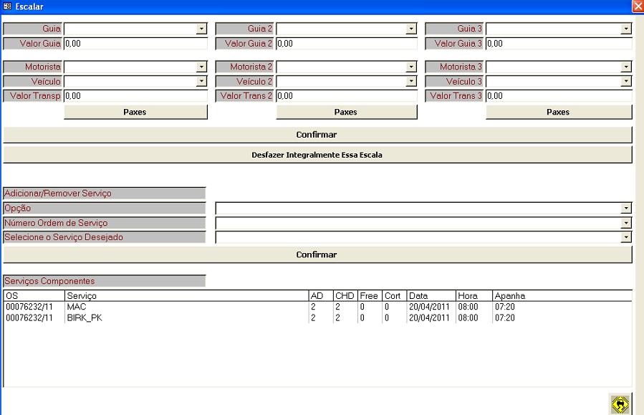The width and height of the screenshot is (644, 415).
Task: Expand the Guia 2 combo box
Action: coord(411,29)
